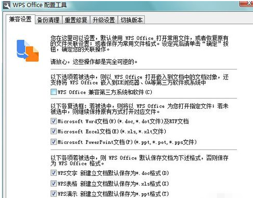Open the 重置修复 tab

tap(76, 20)
